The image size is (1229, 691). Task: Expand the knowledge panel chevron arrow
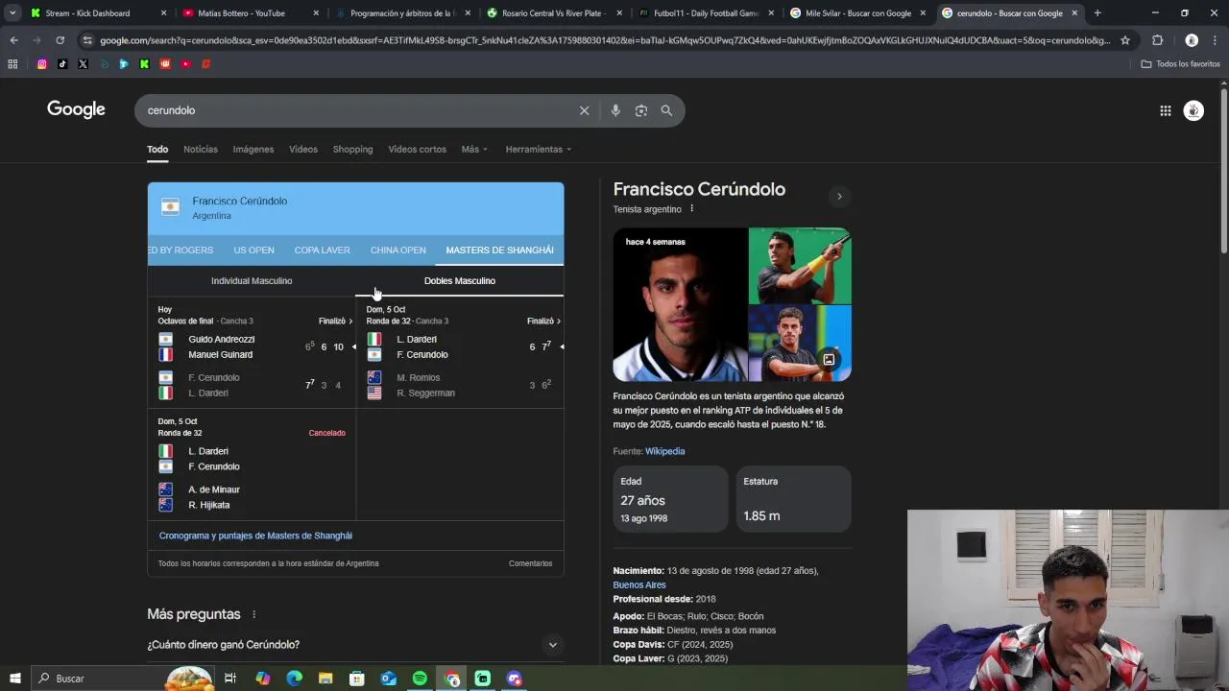839,197
